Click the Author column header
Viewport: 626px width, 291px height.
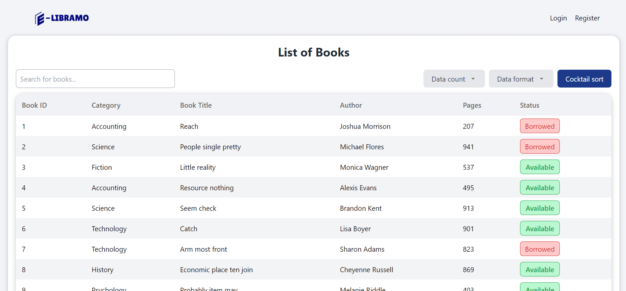pyautogui.click(x=351, y=105)
